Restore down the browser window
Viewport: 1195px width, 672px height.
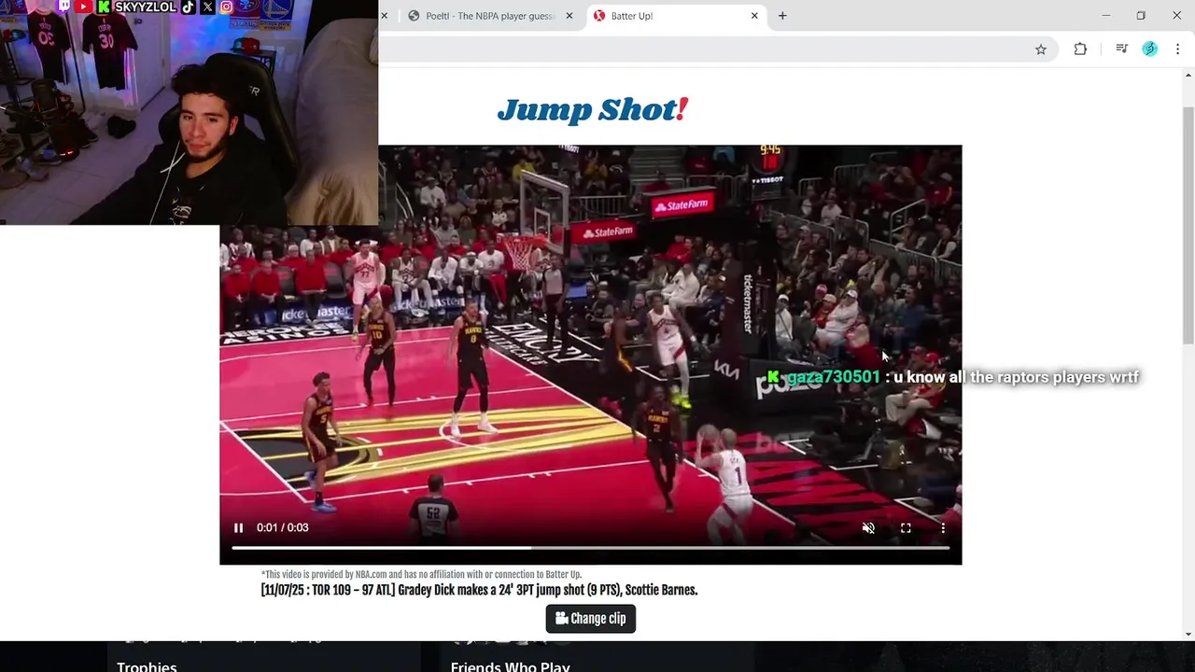[1141, 16]
